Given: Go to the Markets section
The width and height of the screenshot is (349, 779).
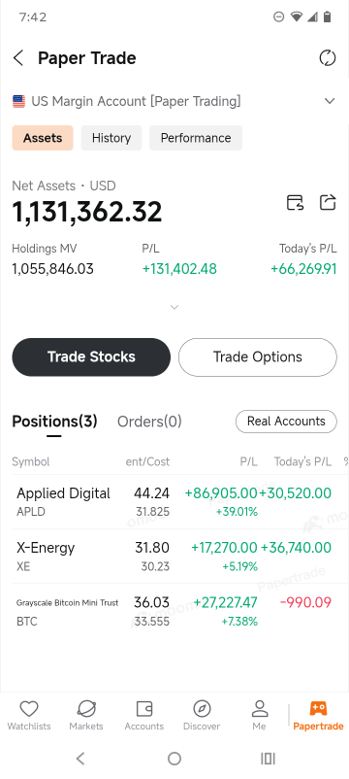Looking at the screenshot, I should tap(86, 716).
